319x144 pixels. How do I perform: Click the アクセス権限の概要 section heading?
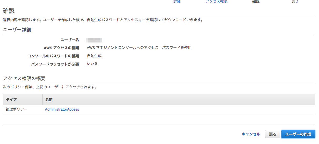coord(24,78)
